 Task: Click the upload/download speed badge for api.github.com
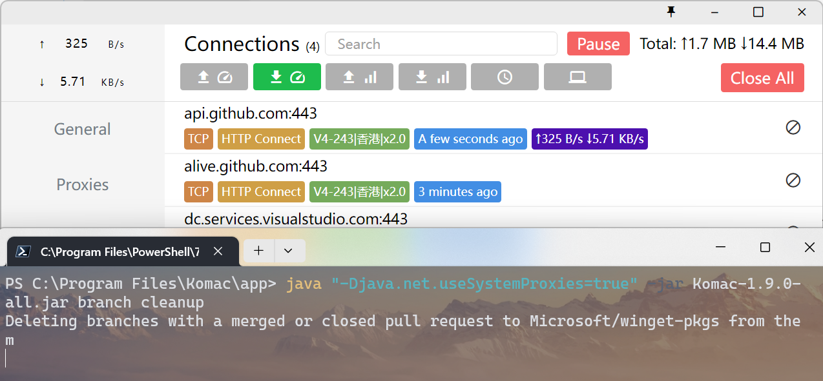pyautogui.click(x=589, y=138)
